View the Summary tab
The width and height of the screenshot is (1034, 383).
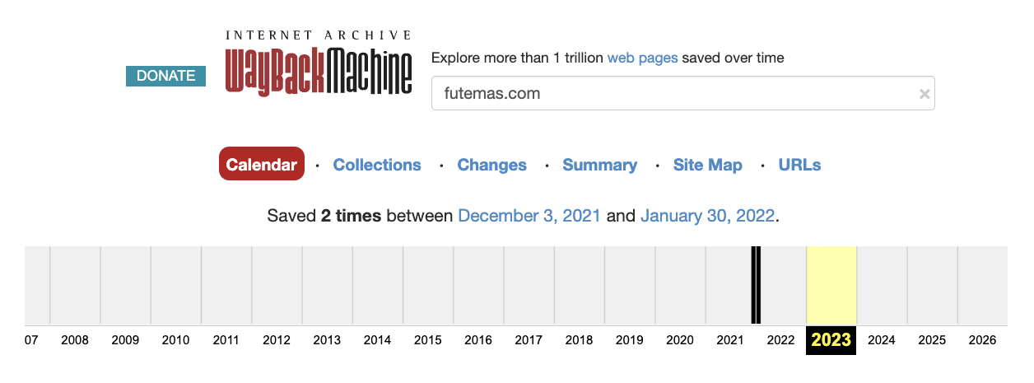599,165
